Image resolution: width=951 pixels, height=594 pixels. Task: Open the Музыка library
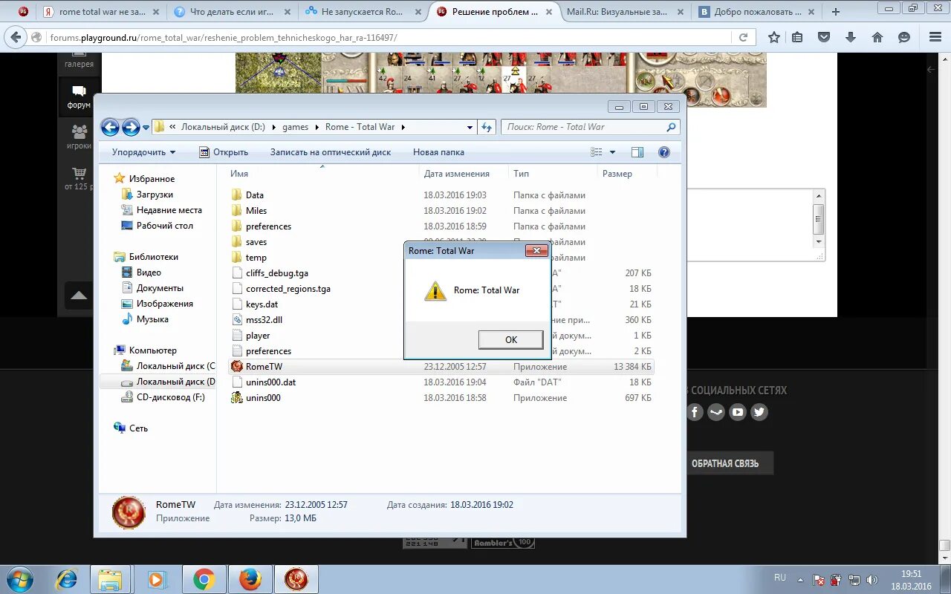152,319
